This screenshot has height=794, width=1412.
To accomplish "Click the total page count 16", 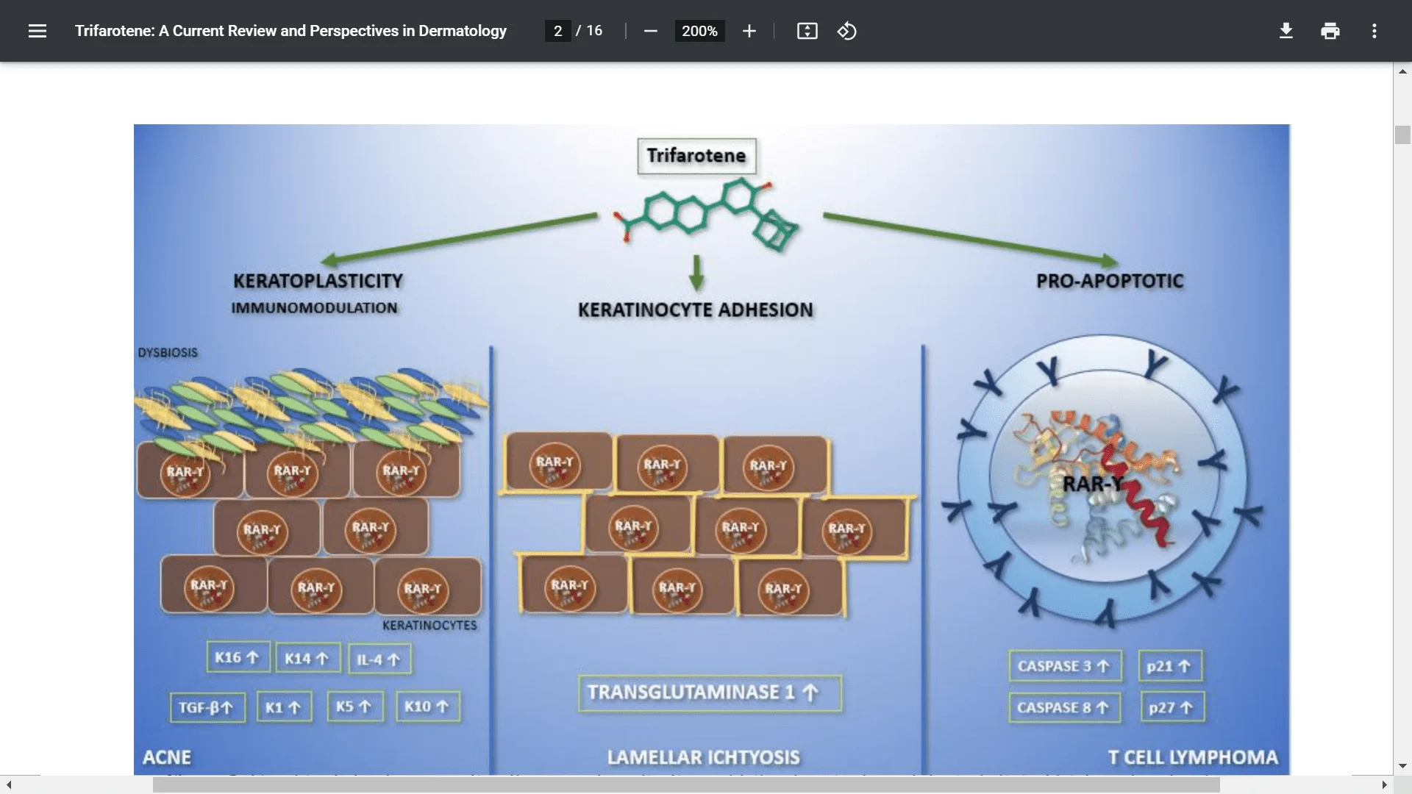I will coord(594,31).
